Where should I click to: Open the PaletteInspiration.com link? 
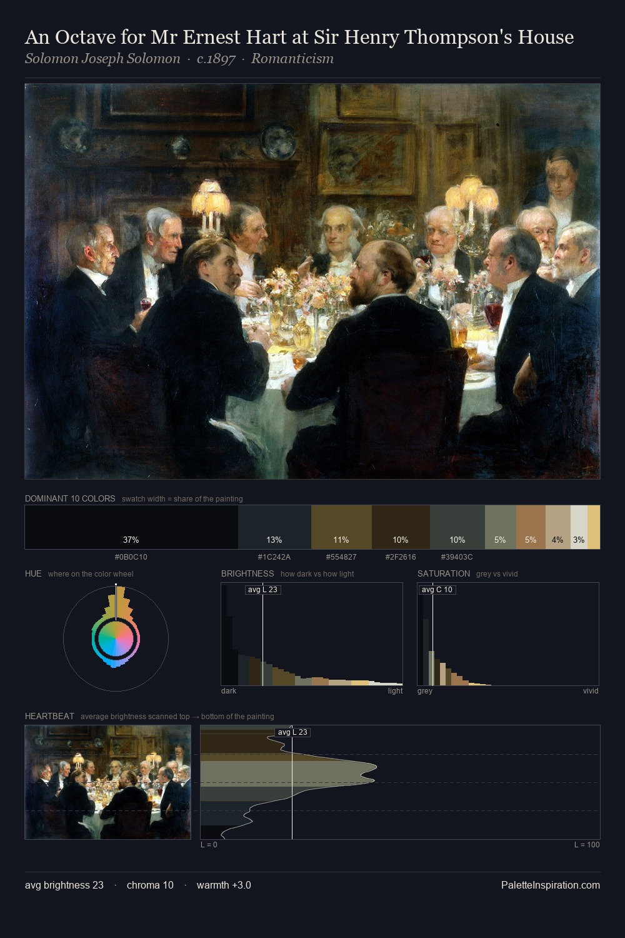(551, 885)
